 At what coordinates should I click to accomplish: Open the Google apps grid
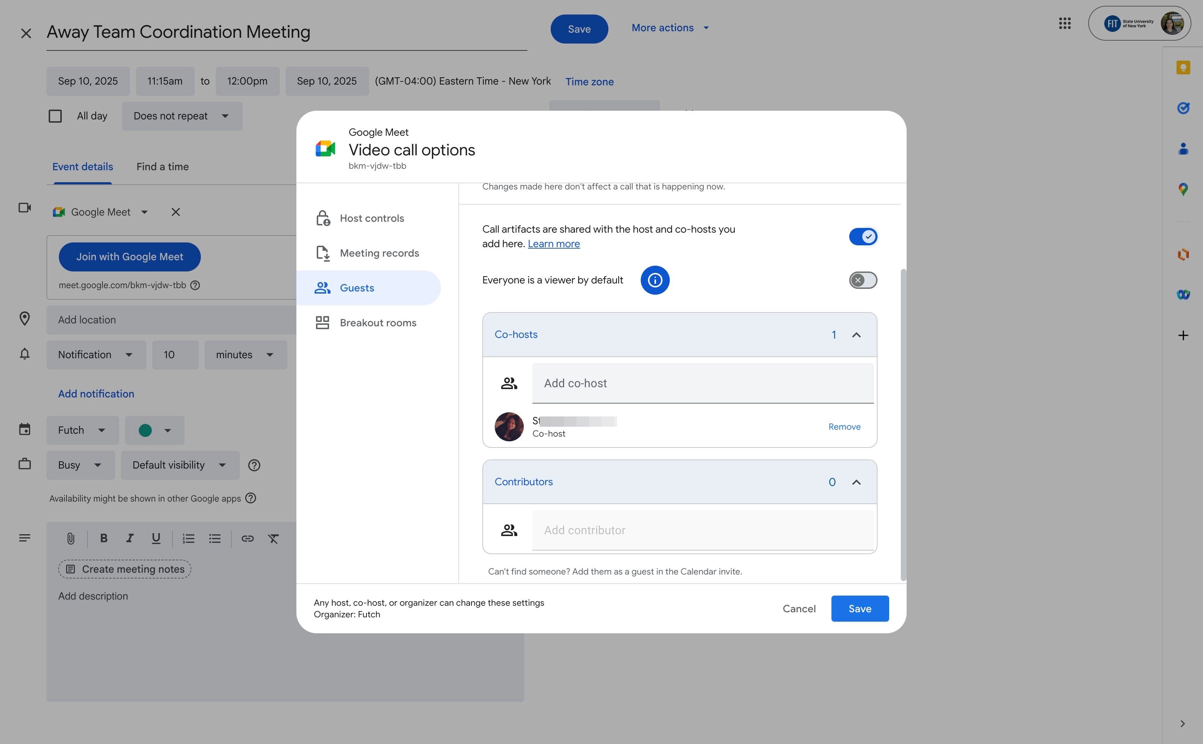point(1064,23)
